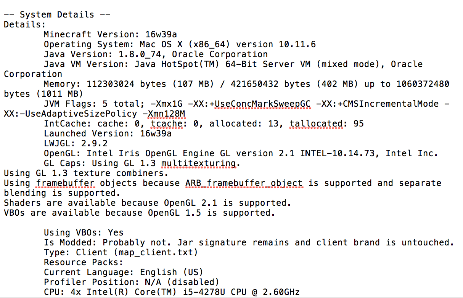Screen dimensions: 463x298
Task: Click the 'Type: Client (map_client.txt)' line
Action: pyautogui.click(x=121, y=253)
